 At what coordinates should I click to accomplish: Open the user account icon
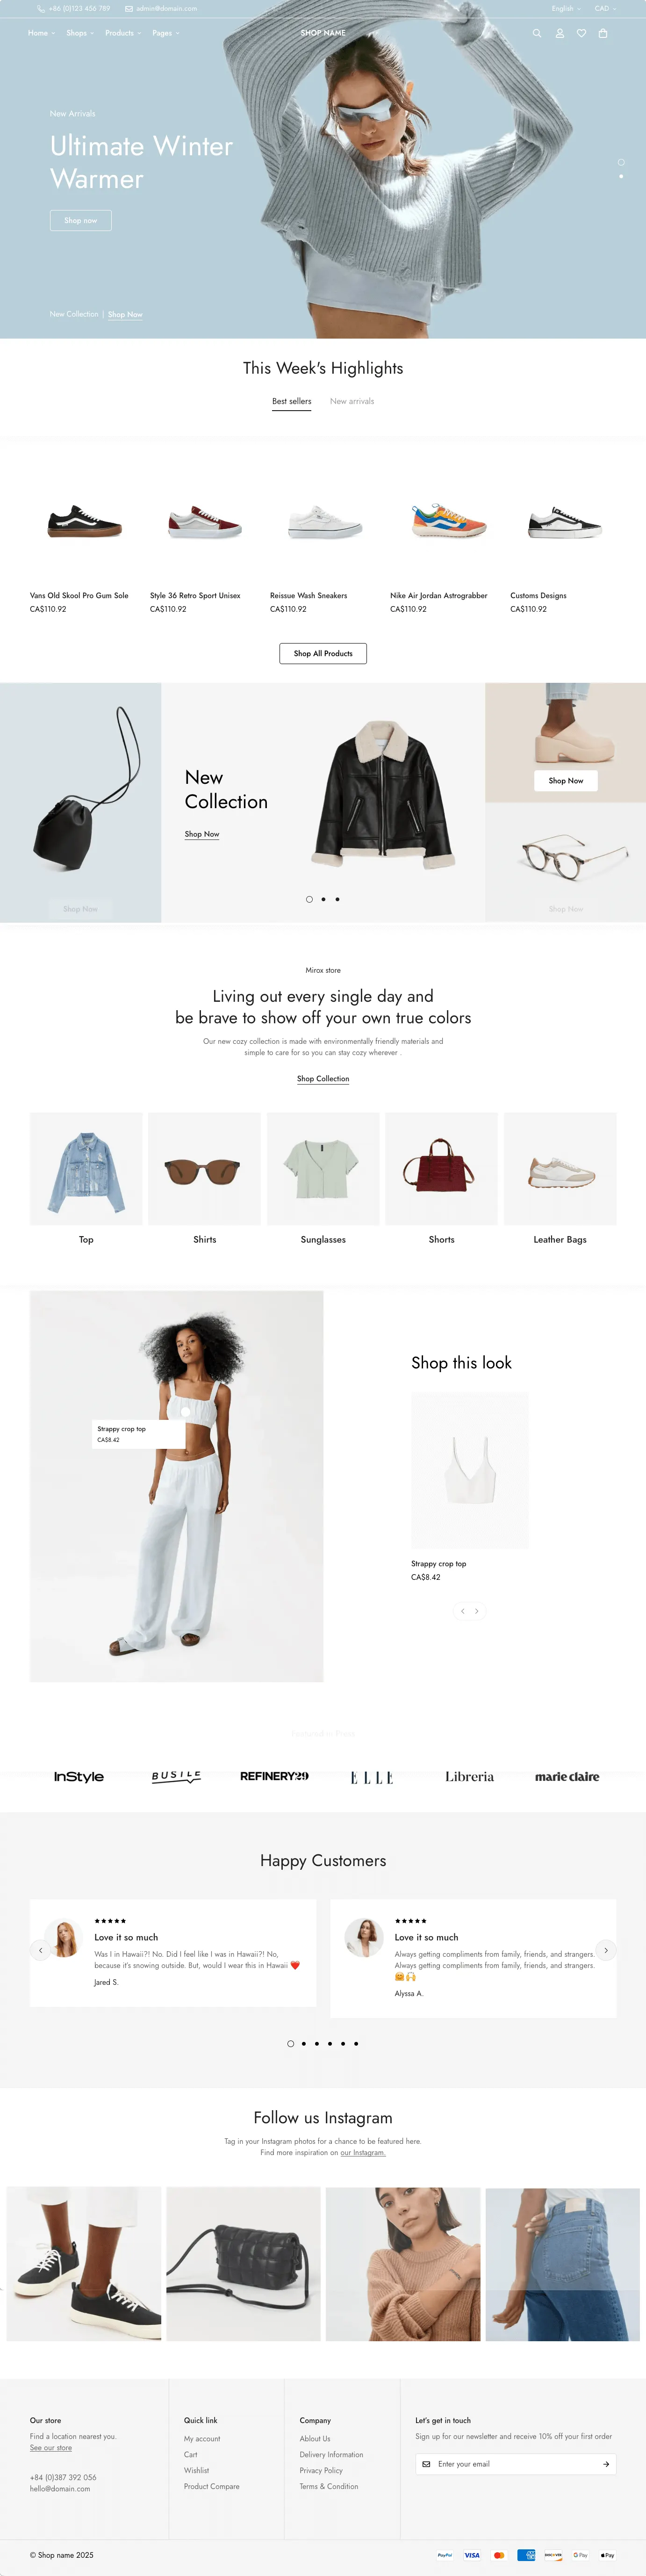tap(559, 33)
